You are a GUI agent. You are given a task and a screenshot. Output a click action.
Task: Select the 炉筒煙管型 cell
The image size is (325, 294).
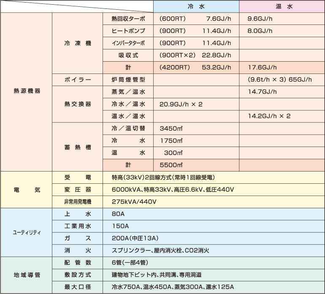128,79
